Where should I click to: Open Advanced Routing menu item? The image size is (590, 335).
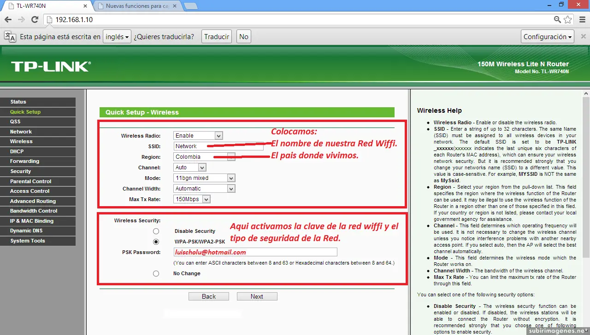click(38, 201)
